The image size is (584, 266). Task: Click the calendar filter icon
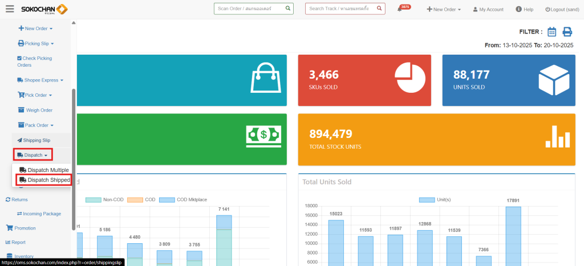[551, 32]
